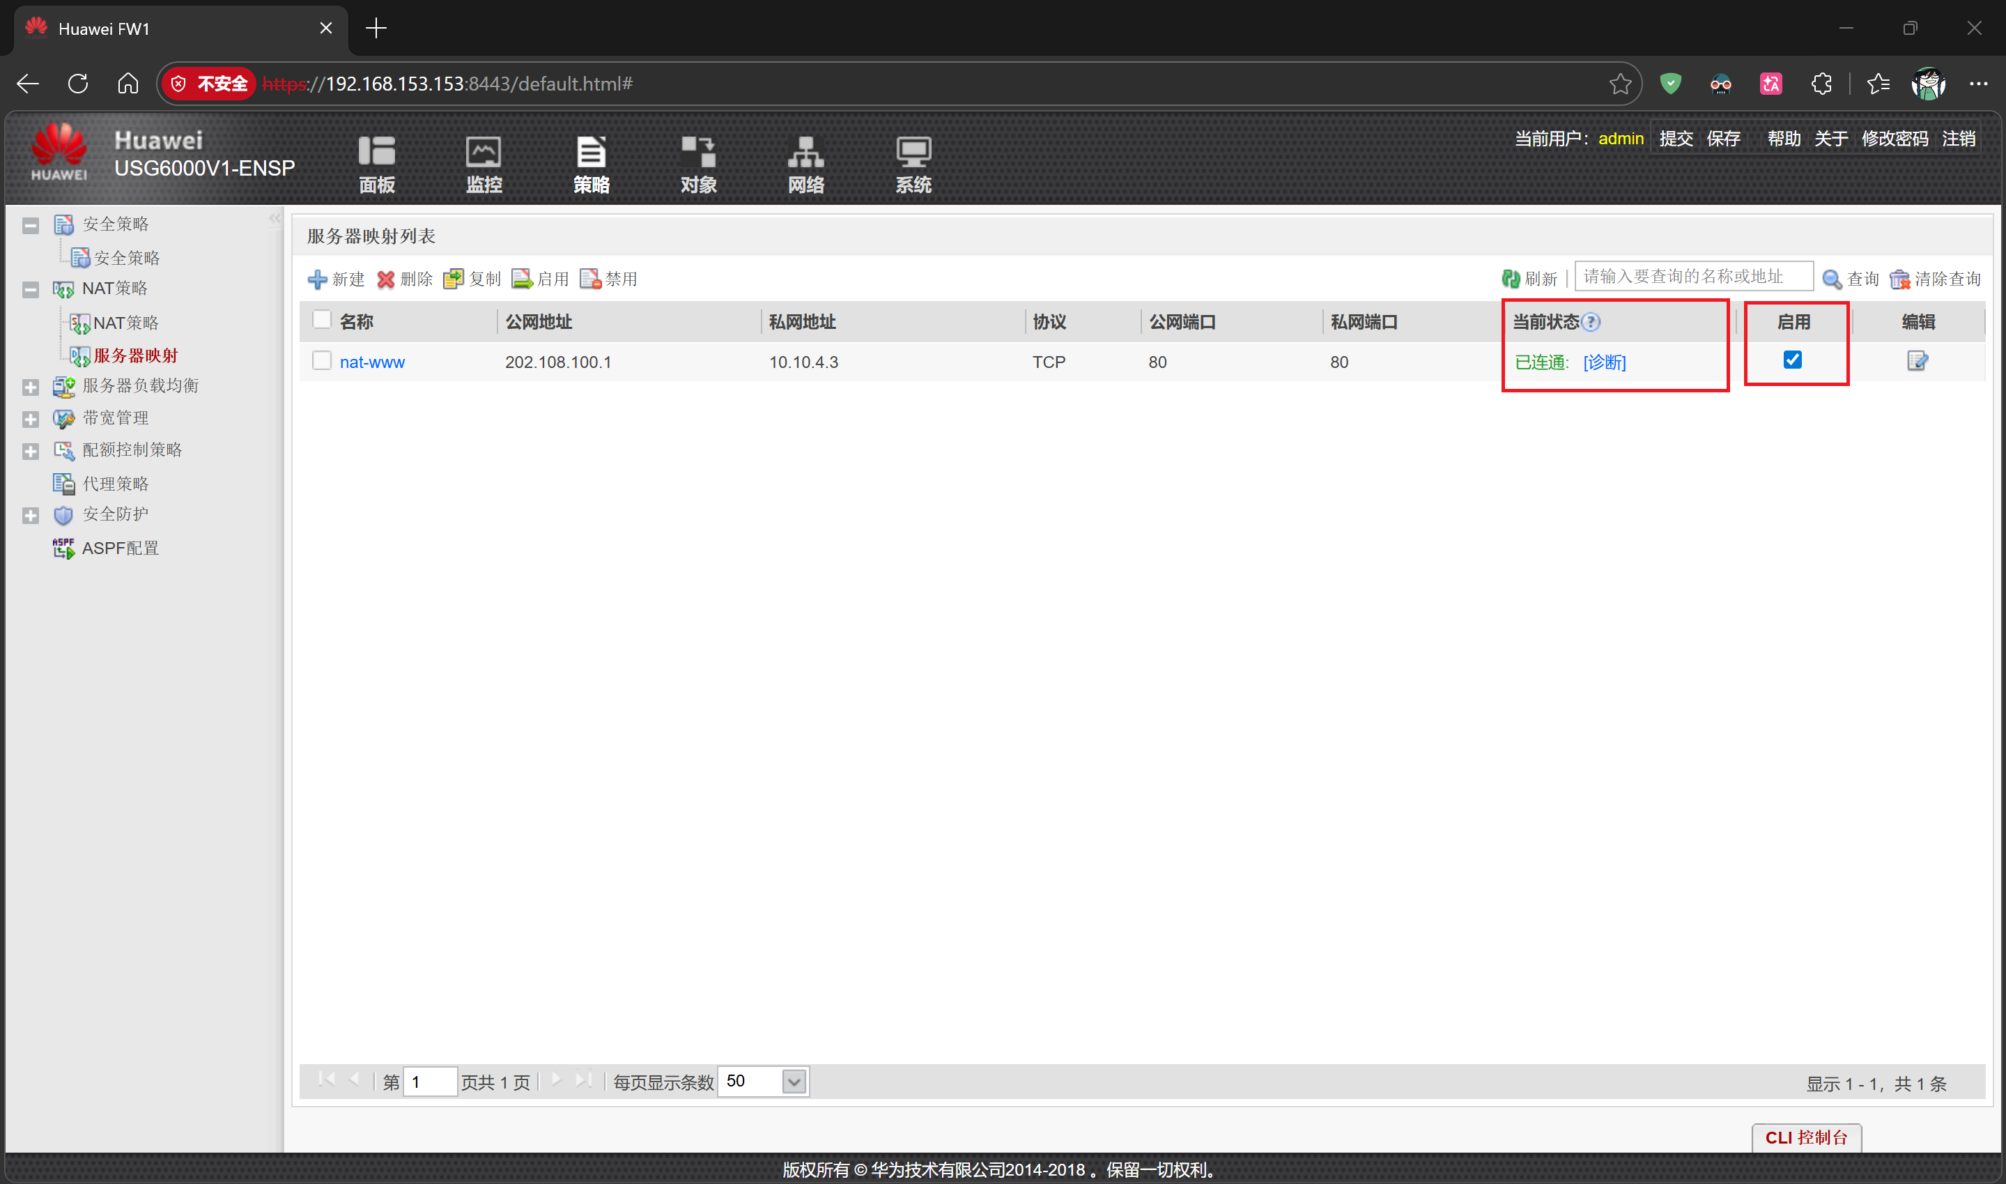Viewport: 2006px width, 1184px height.
Task: Click the browser extensions puzzle icon
Action: [1821, 84]
